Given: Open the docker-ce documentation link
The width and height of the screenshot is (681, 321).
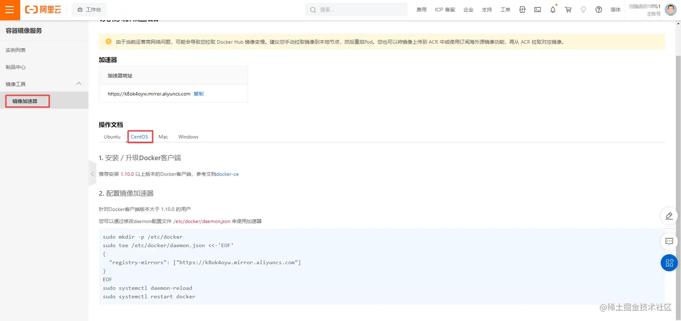Looking at the screenshot, I should [227, 174].
